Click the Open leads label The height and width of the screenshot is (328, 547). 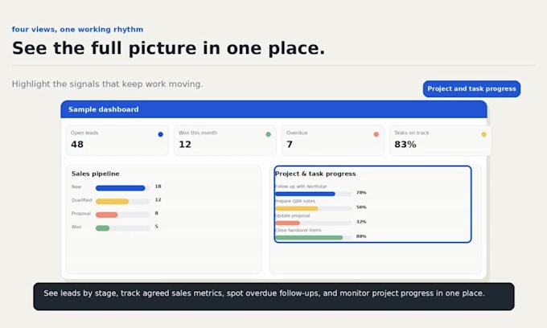point(84,133)
